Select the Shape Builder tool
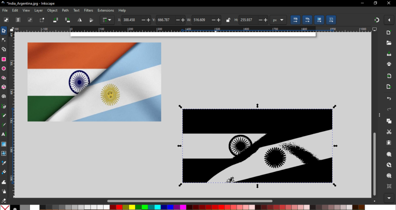 pos(4,50)
